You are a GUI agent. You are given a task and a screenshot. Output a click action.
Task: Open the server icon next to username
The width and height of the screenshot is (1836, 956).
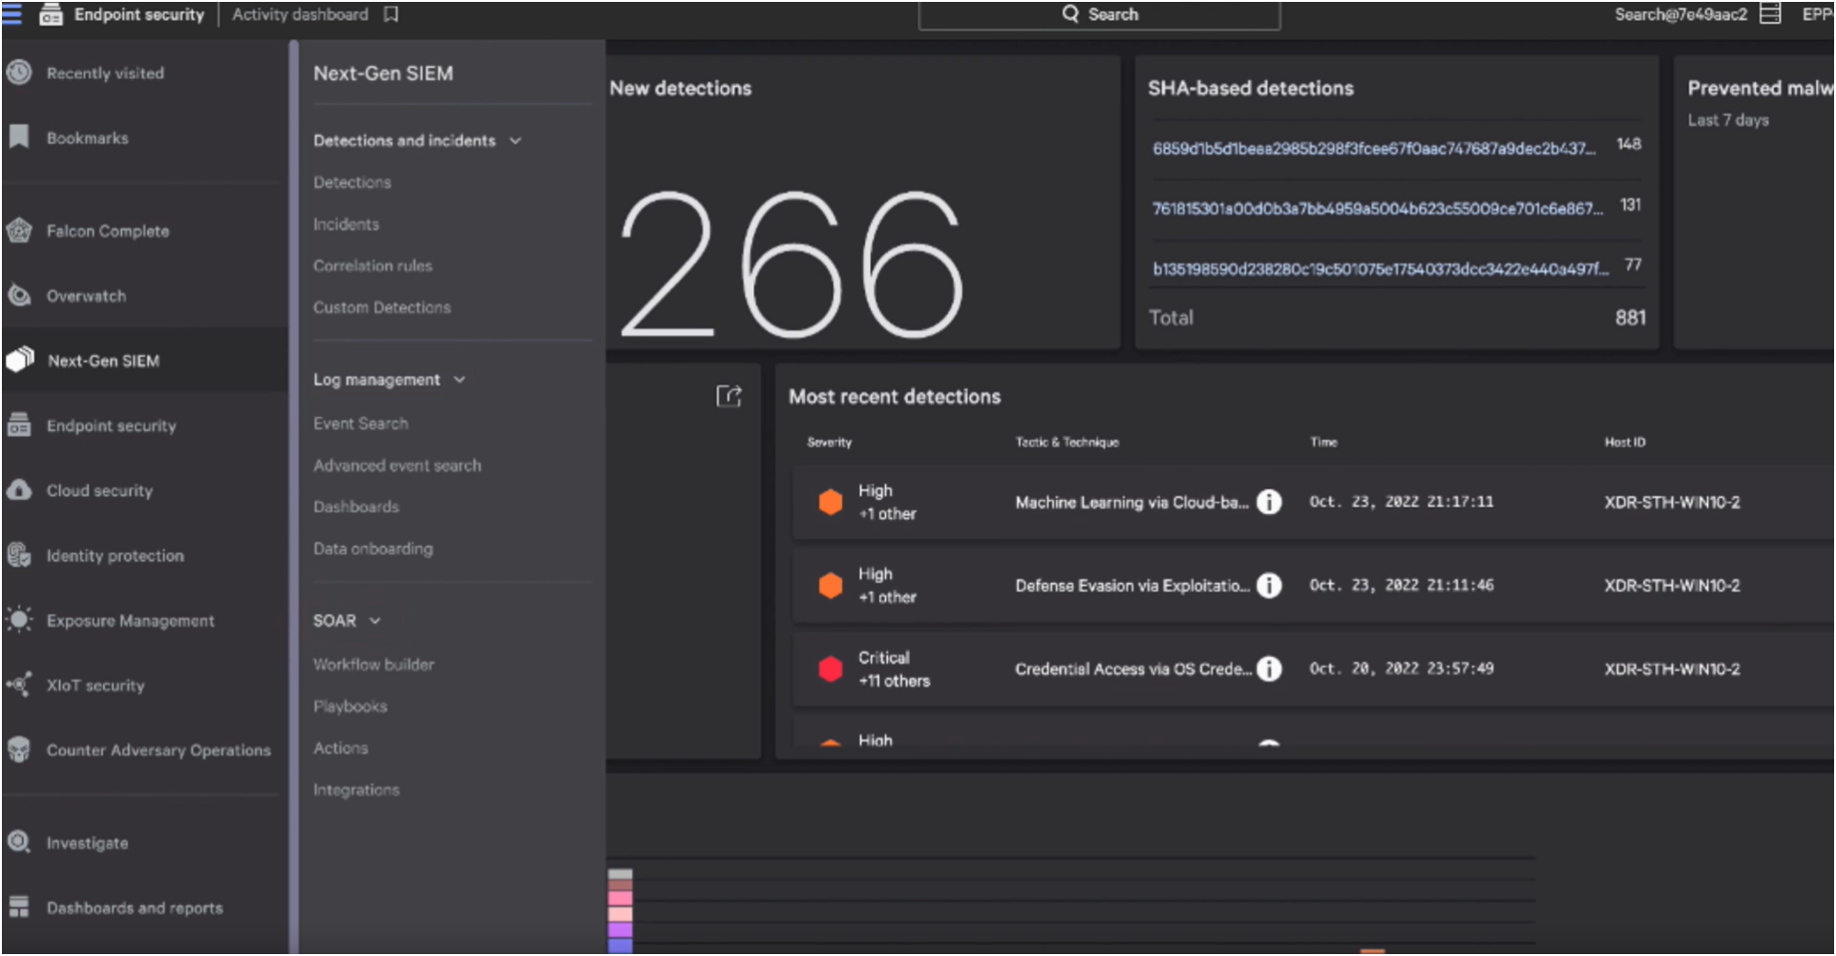click(1769, 14)
